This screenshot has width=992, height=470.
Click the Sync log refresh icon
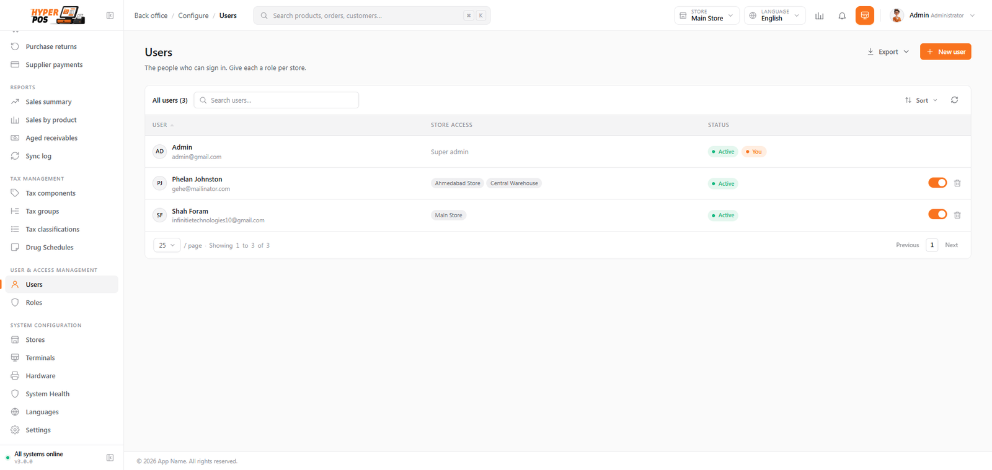click(15, 156)
